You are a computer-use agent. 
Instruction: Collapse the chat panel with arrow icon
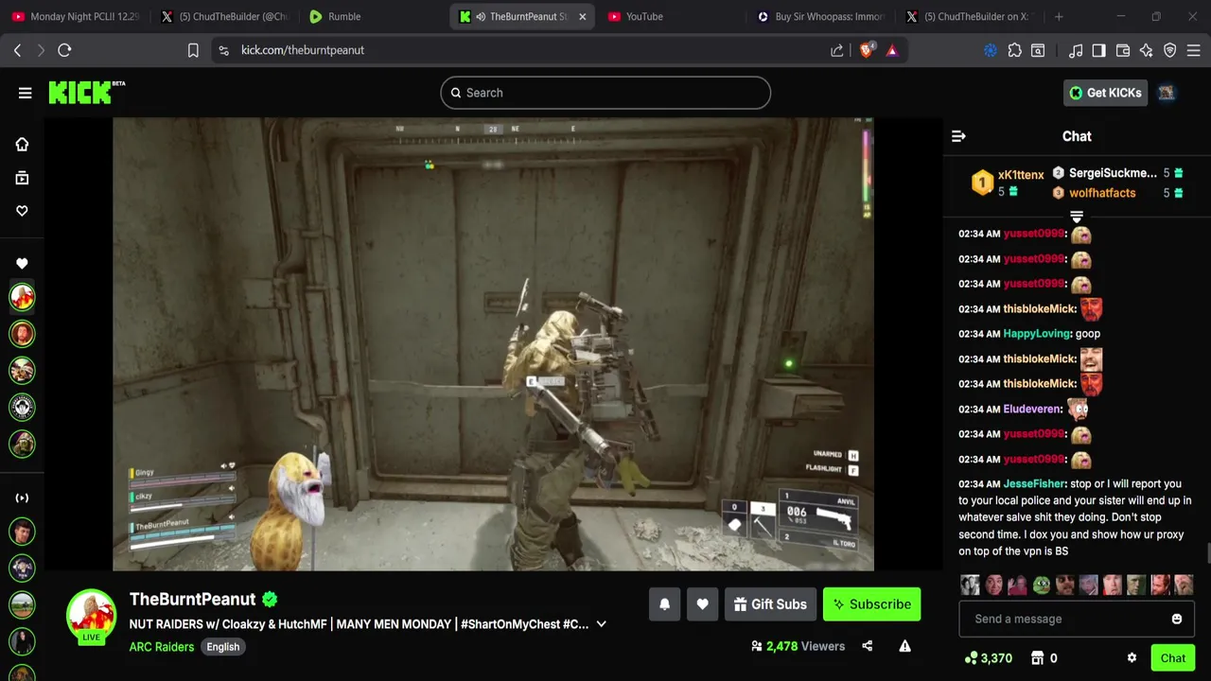(958, 136)
